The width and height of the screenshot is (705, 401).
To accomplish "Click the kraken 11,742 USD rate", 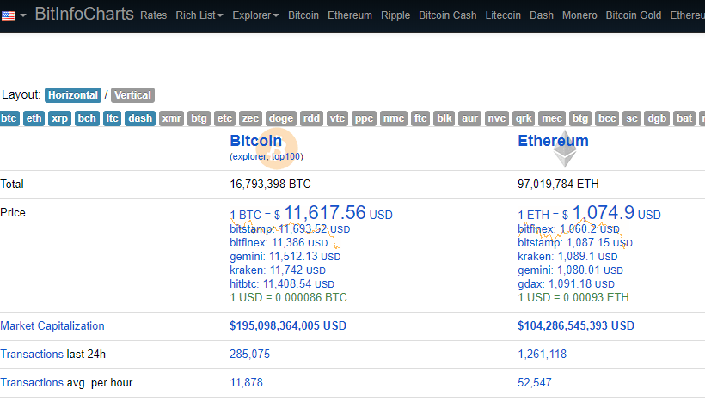I will (x=278, y=270).
